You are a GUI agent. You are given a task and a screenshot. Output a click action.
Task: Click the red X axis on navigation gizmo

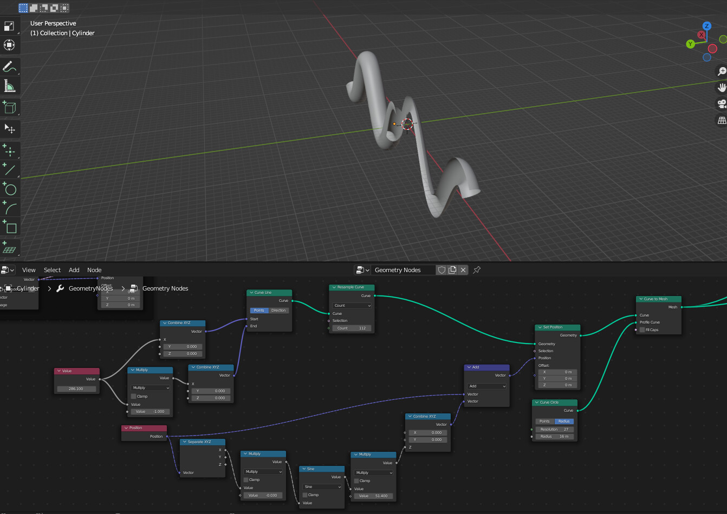click(702, 35)
